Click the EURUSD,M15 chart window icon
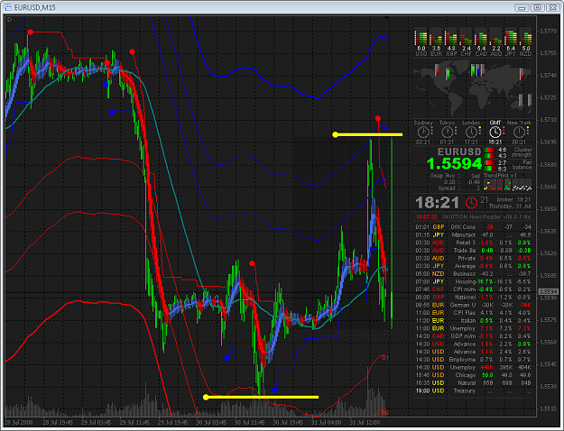 pos(7,7)
